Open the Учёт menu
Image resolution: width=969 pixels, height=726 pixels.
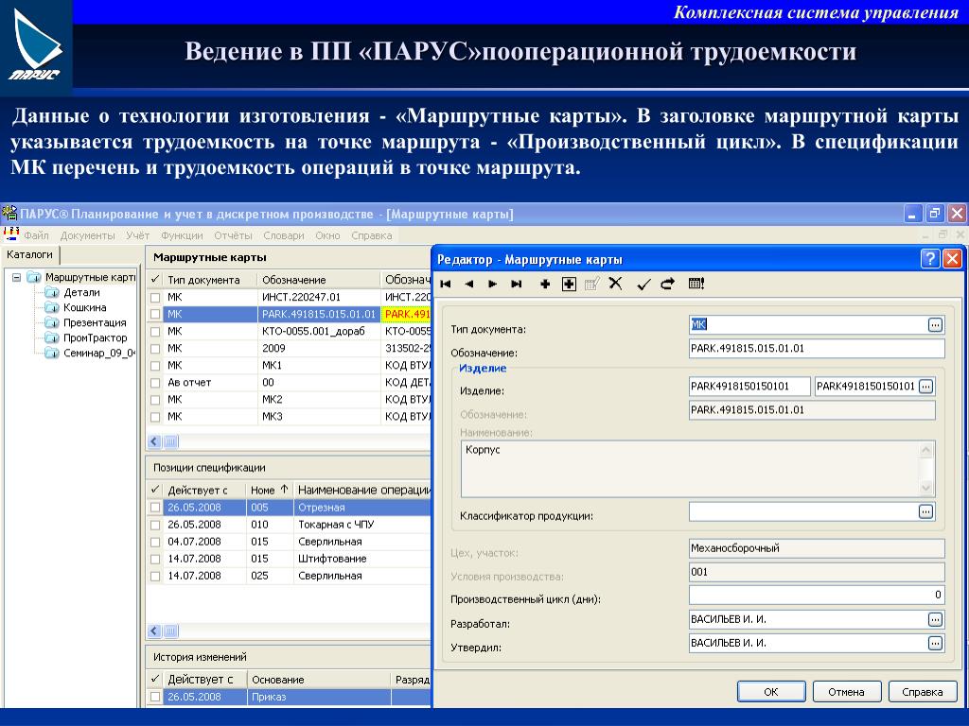pyautogui.click(x=138, y=235)
